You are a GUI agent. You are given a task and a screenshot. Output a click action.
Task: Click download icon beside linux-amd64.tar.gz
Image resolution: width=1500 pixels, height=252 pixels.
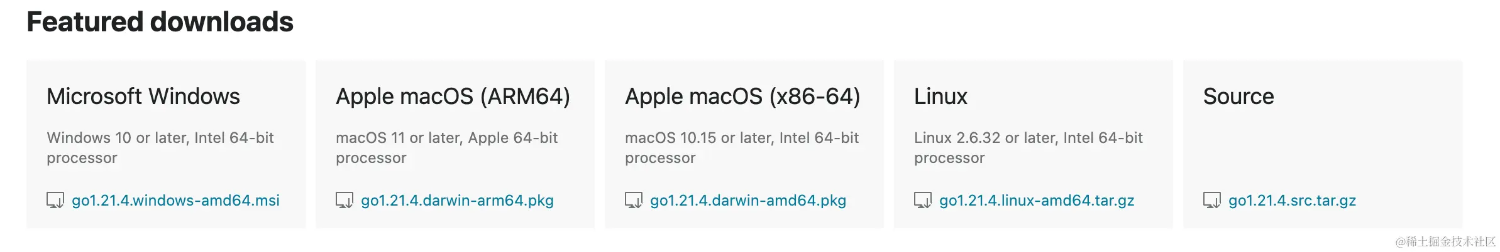(923, 201)
